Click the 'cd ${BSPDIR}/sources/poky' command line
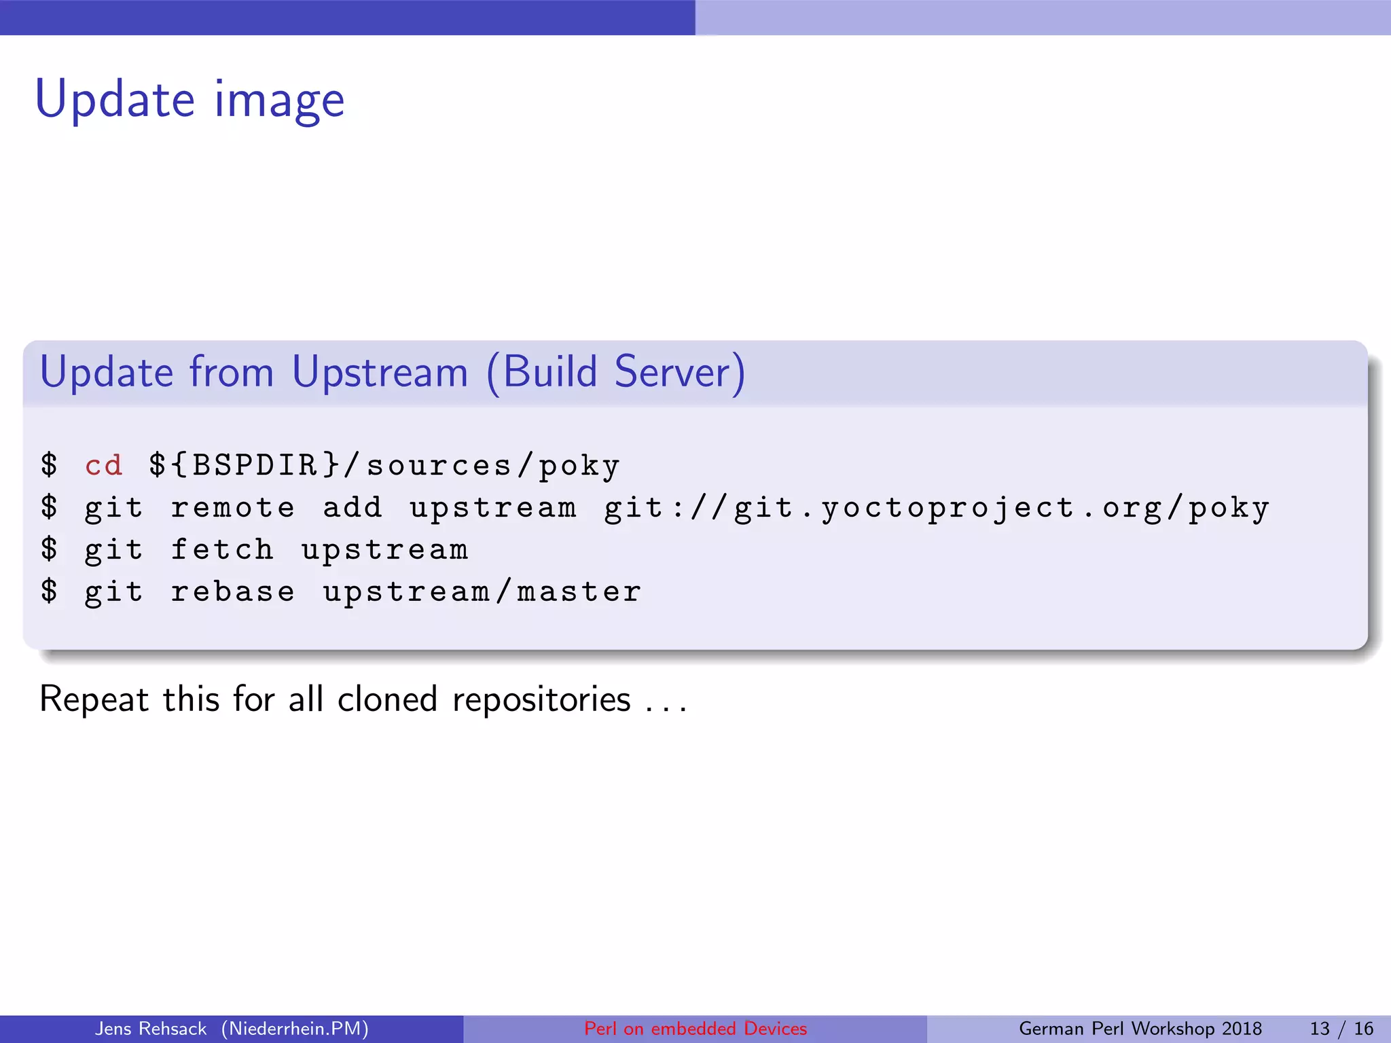This screenshot has width=1391, height=1043. 330,466
